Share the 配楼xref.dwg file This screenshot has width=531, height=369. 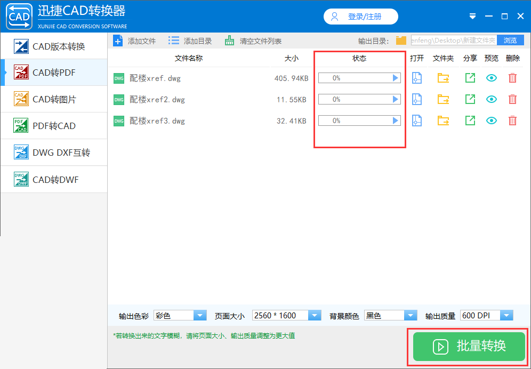(470, 78)
